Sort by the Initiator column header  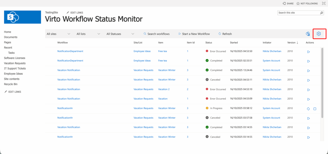tap(267, 42)
